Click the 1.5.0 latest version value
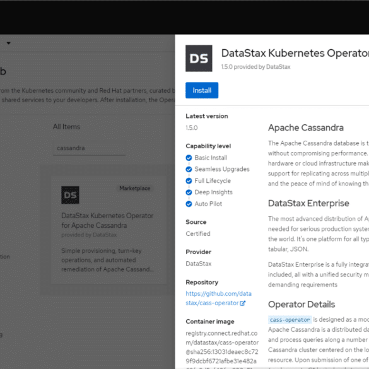 [192, 128]
